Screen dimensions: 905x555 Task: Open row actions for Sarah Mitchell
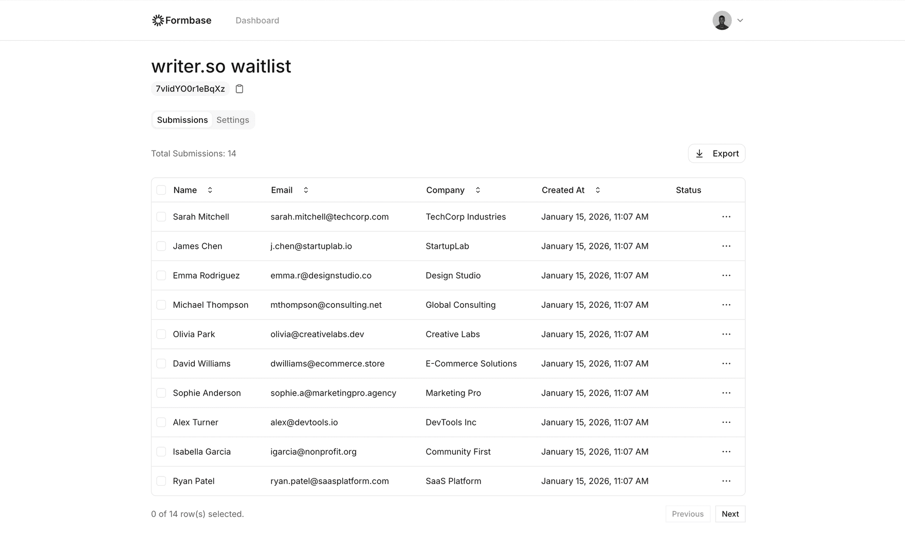726,217
